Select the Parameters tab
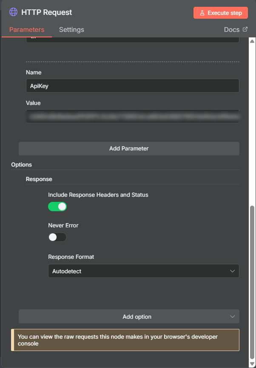Viewport: 256px width, 368px height. click(x=27, y=30)
